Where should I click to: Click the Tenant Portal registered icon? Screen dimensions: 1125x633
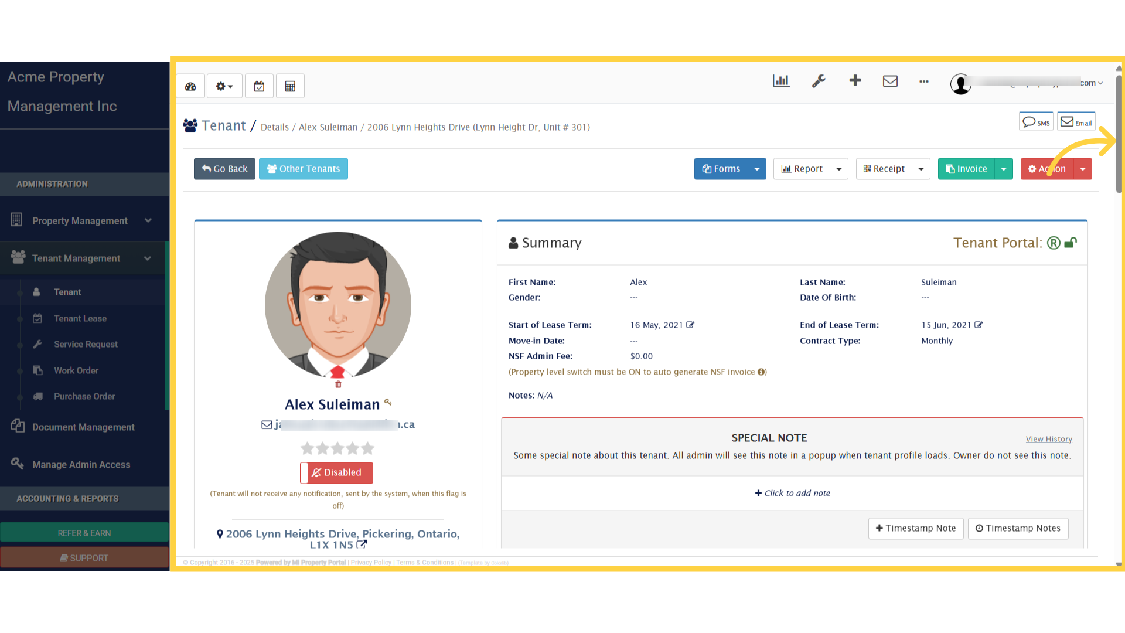[1054, 243]
